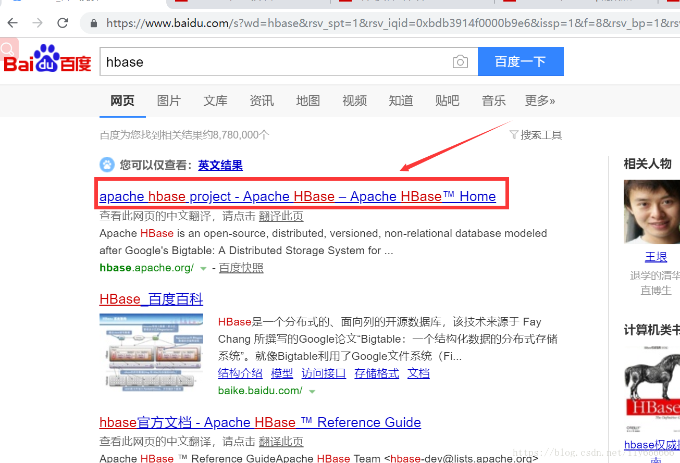Screen dimensions: 680x463
Task: Click the baike.baidu.com/ green URL
Action: click(260, 391)
